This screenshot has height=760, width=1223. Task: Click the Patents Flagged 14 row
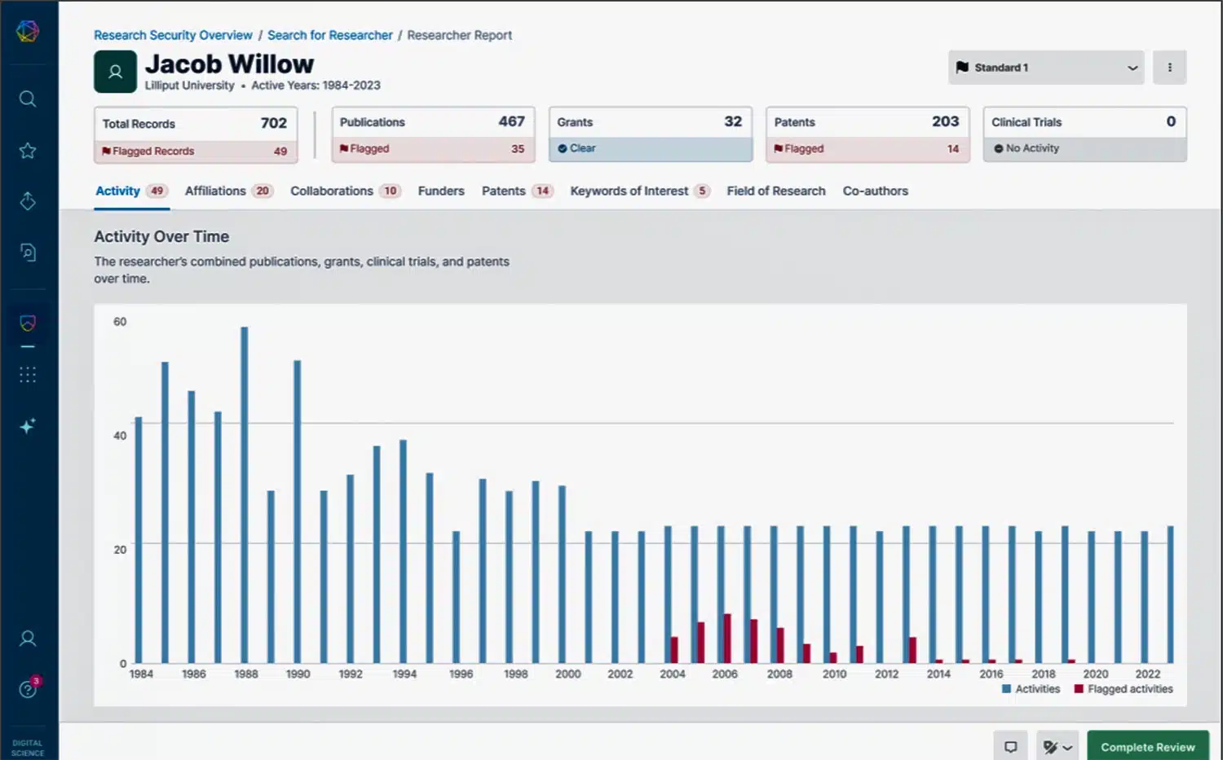tap(868, 149)
